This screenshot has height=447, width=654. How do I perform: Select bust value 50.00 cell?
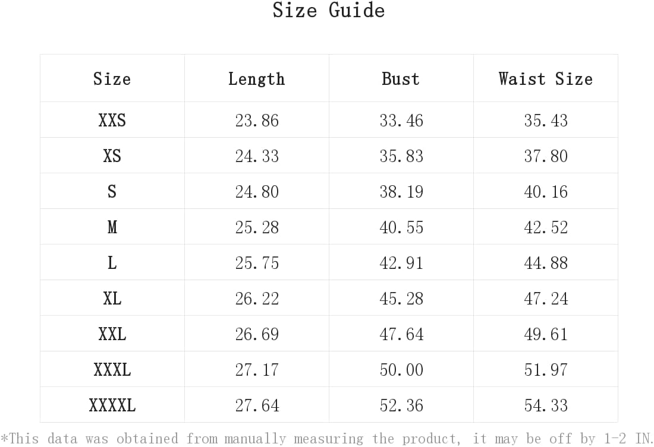click(x=401, y=369)
